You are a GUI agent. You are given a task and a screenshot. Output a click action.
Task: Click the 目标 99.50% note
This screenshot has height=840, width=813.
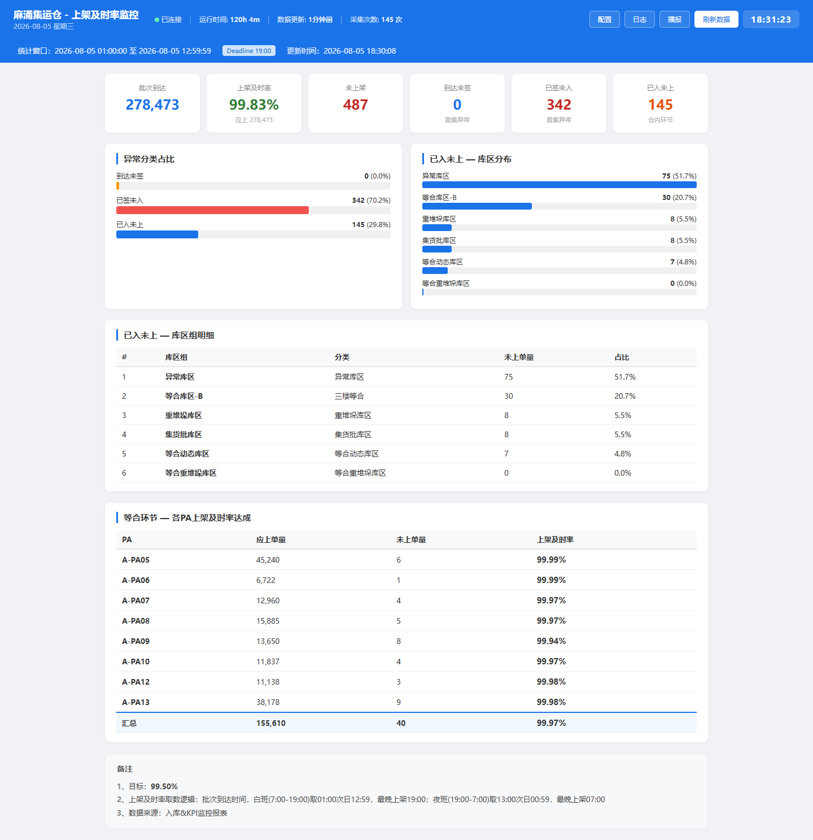[x=147, y=786]
